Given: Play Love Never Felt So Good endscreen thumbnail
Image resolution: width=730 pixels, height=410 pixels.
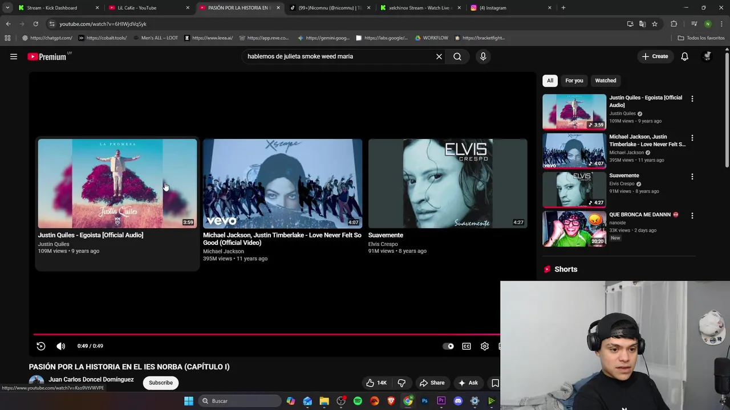Looking at the screenshot, I should pos(282,183).
